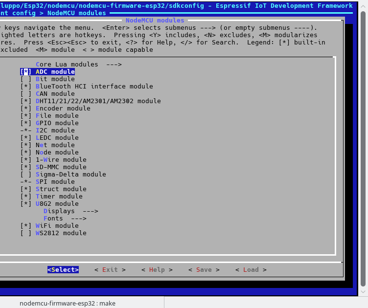Enable the WS2812 module checkbox

click(x=26, y=233)
